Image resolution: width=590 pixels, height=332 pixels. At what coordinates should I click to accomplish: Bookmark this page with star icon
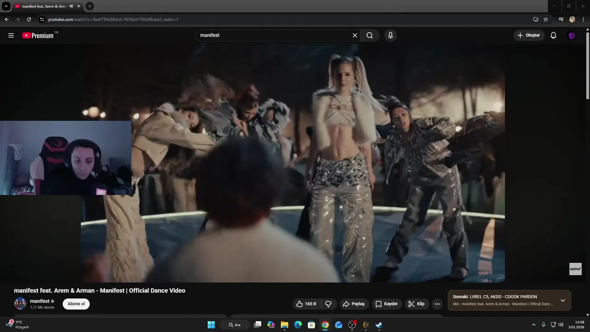tap(546, 19)
